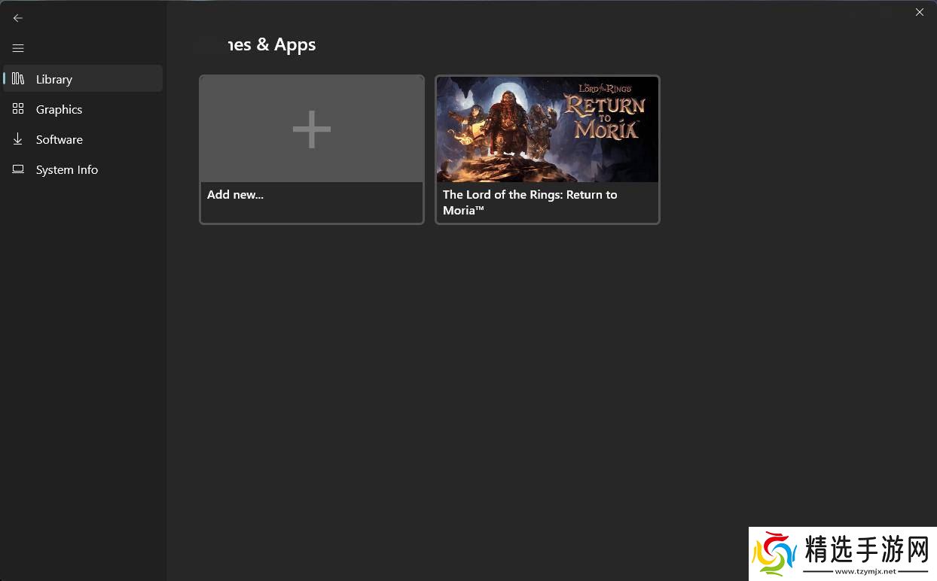
Task: Select the Library label in sidebar
Action: pyautogui.click(x=54, y=79)
